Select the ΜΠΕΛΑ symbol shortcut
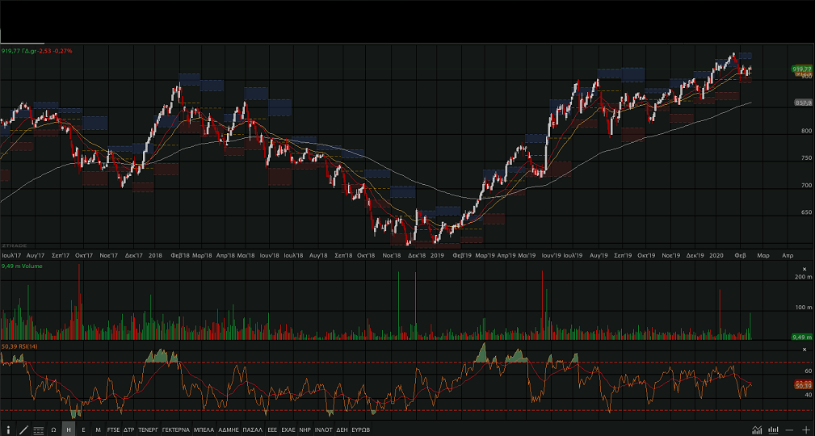Screen dimensions: 815x436 pyautogui.click(x=204, y=430)
